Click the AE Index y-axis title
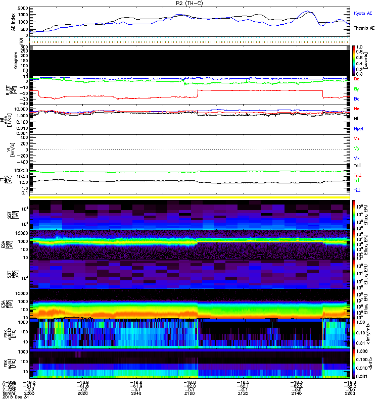 pos(13,22)
